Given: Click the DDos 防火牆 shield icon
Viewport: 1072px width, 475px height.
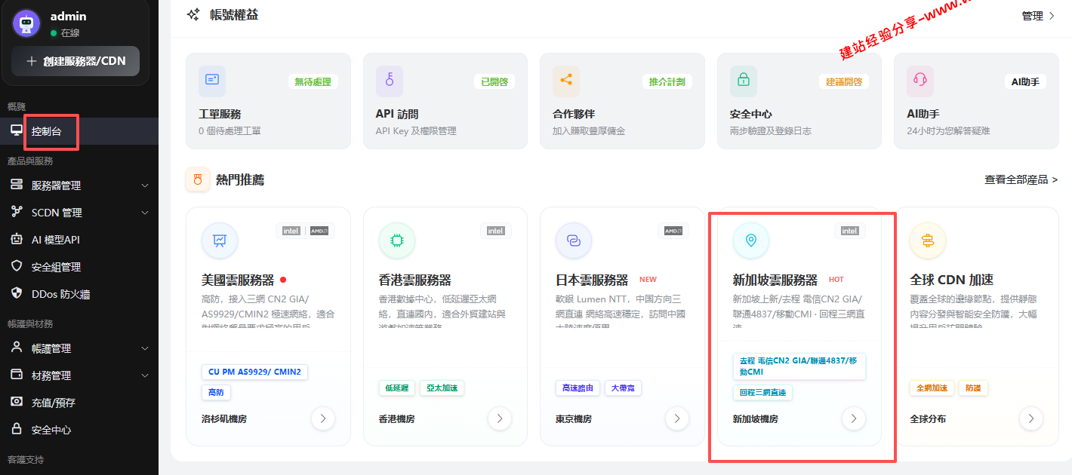Looking at the screenshot, I should click(17, 293).
